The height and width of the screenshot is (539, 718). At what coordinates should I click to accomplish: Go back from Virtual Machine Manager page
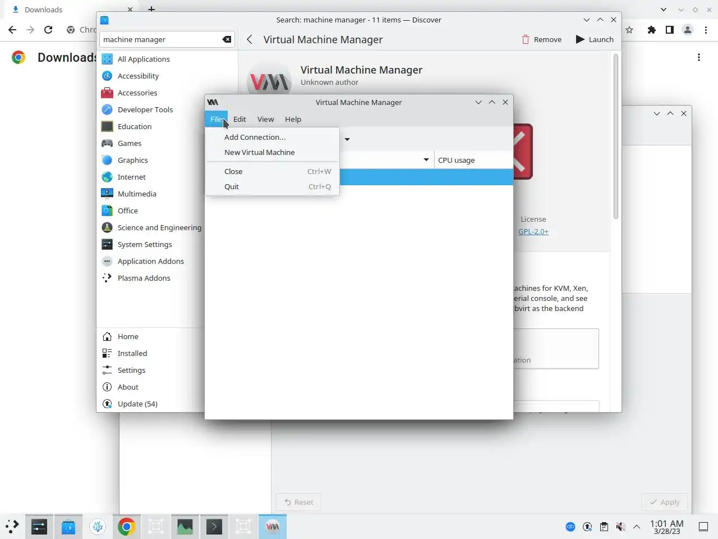[250, 39]
